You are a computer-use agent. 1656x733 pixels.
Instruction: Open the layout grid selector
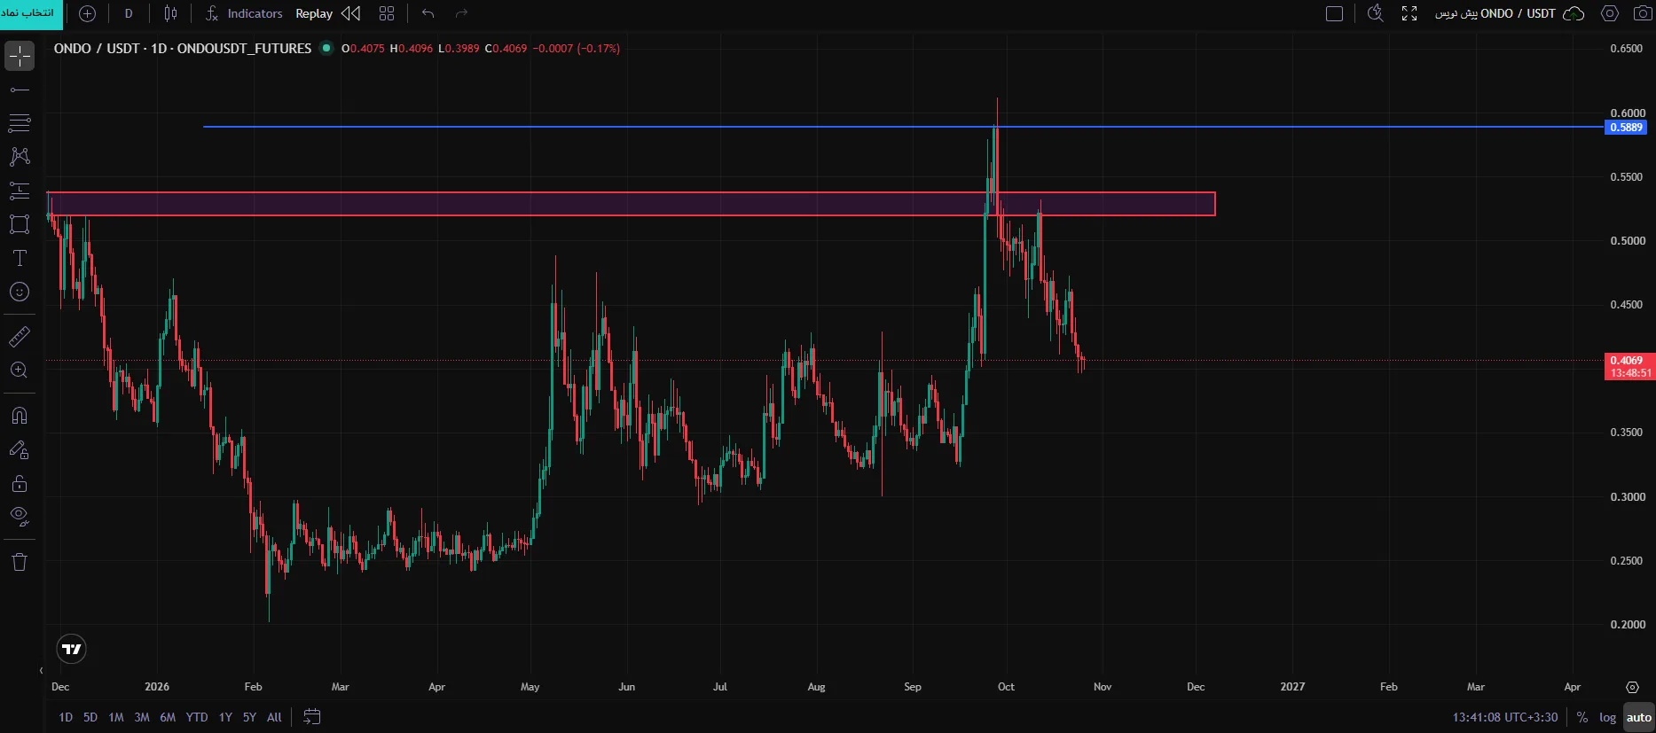click(387, 13)
